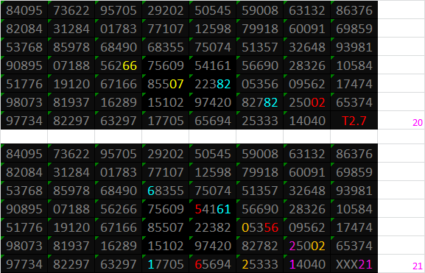Screen dimensions: 425x273
Task: Select cell 56266 with yellow 66
Action: click(x=118, y=65)
